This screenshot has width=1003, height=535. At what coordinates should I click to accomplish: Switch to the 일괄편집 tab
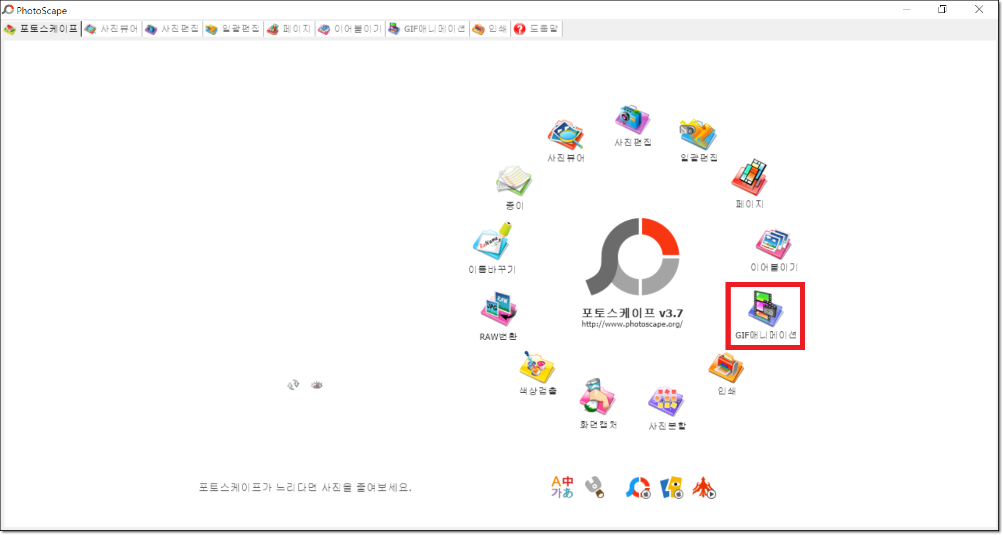233,29
